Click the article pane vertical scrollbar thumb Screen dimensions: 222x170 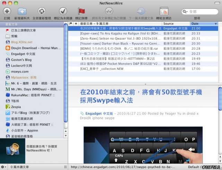(220, 99)
